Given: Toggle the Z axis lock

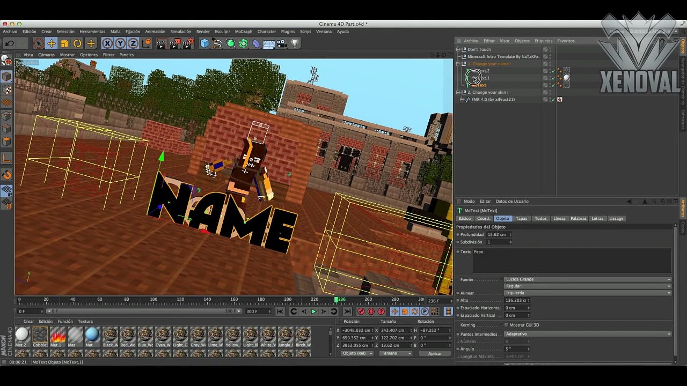Looking at the screenshot, I should click(x=133, y=43).
